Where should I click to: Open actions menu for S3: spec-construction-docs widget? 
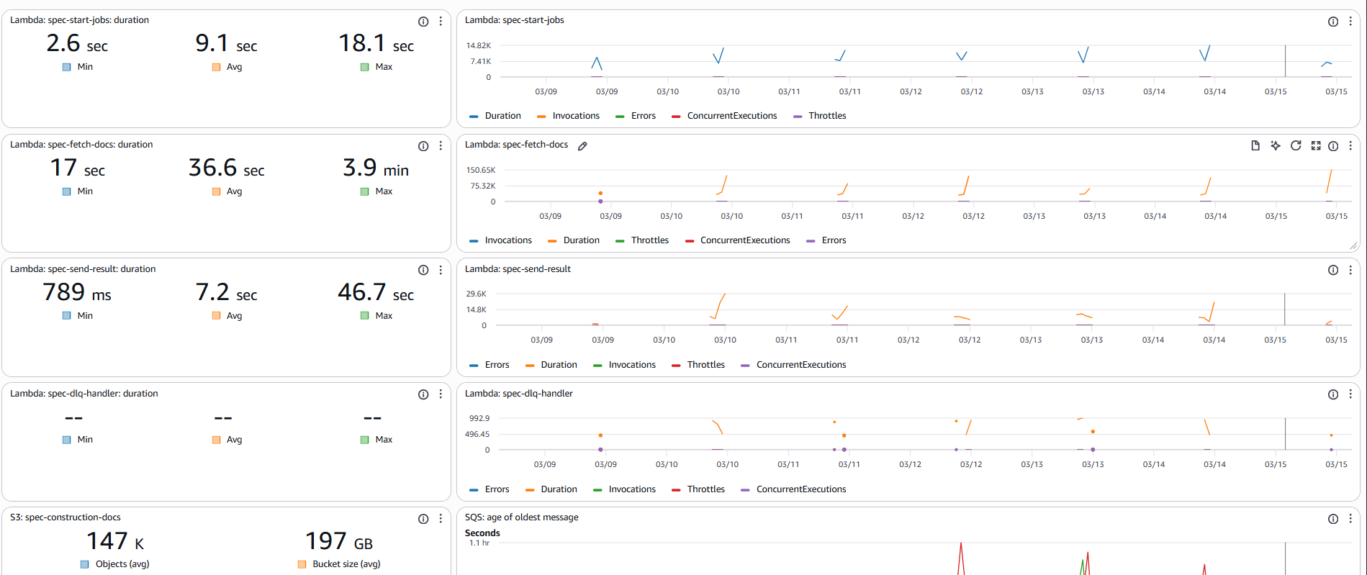pyautogui.click(x=441, y=519)
